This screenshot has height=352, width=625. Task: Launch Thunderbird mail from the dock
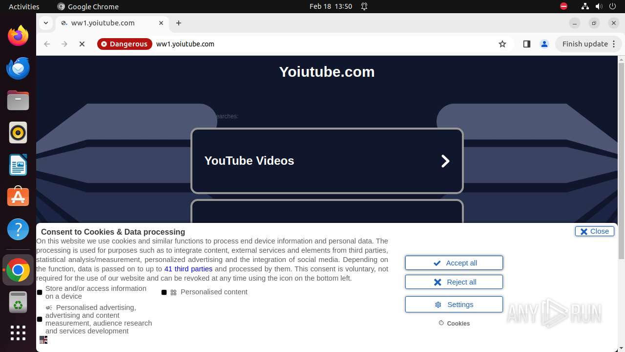point(18,68)
